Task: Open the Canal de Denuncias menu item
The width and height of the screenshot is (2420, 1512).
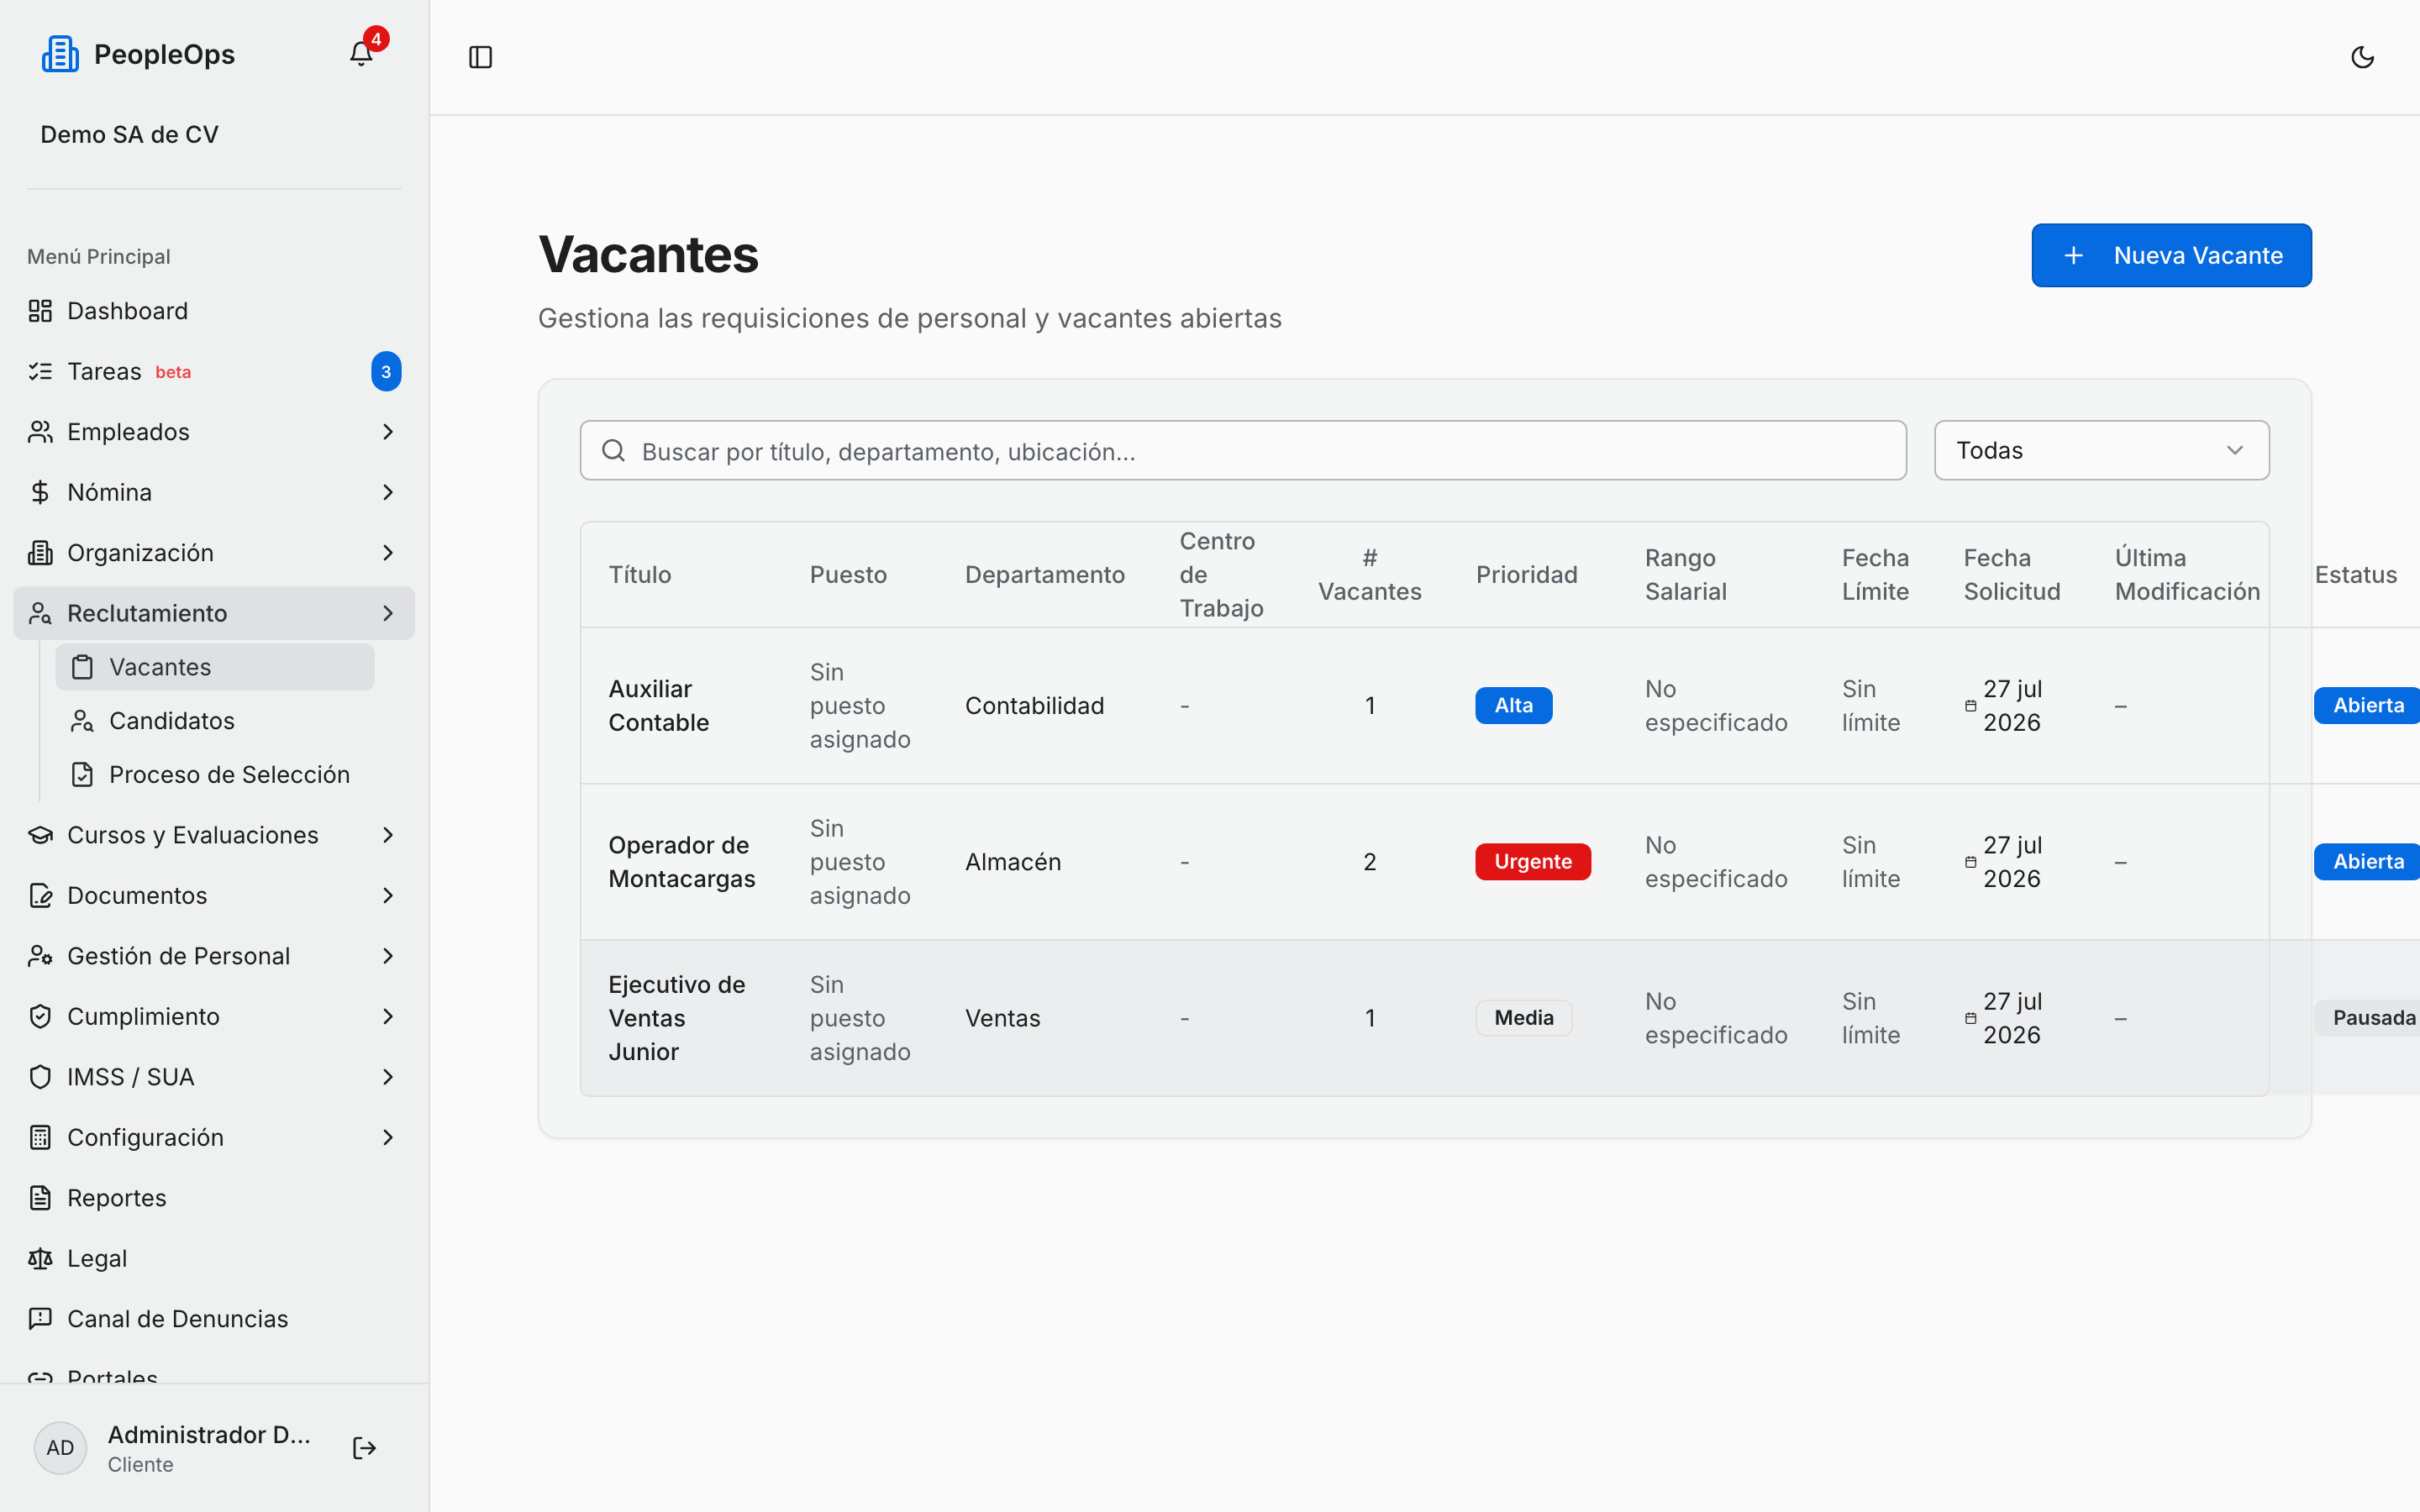Action: click(214, 1319)
